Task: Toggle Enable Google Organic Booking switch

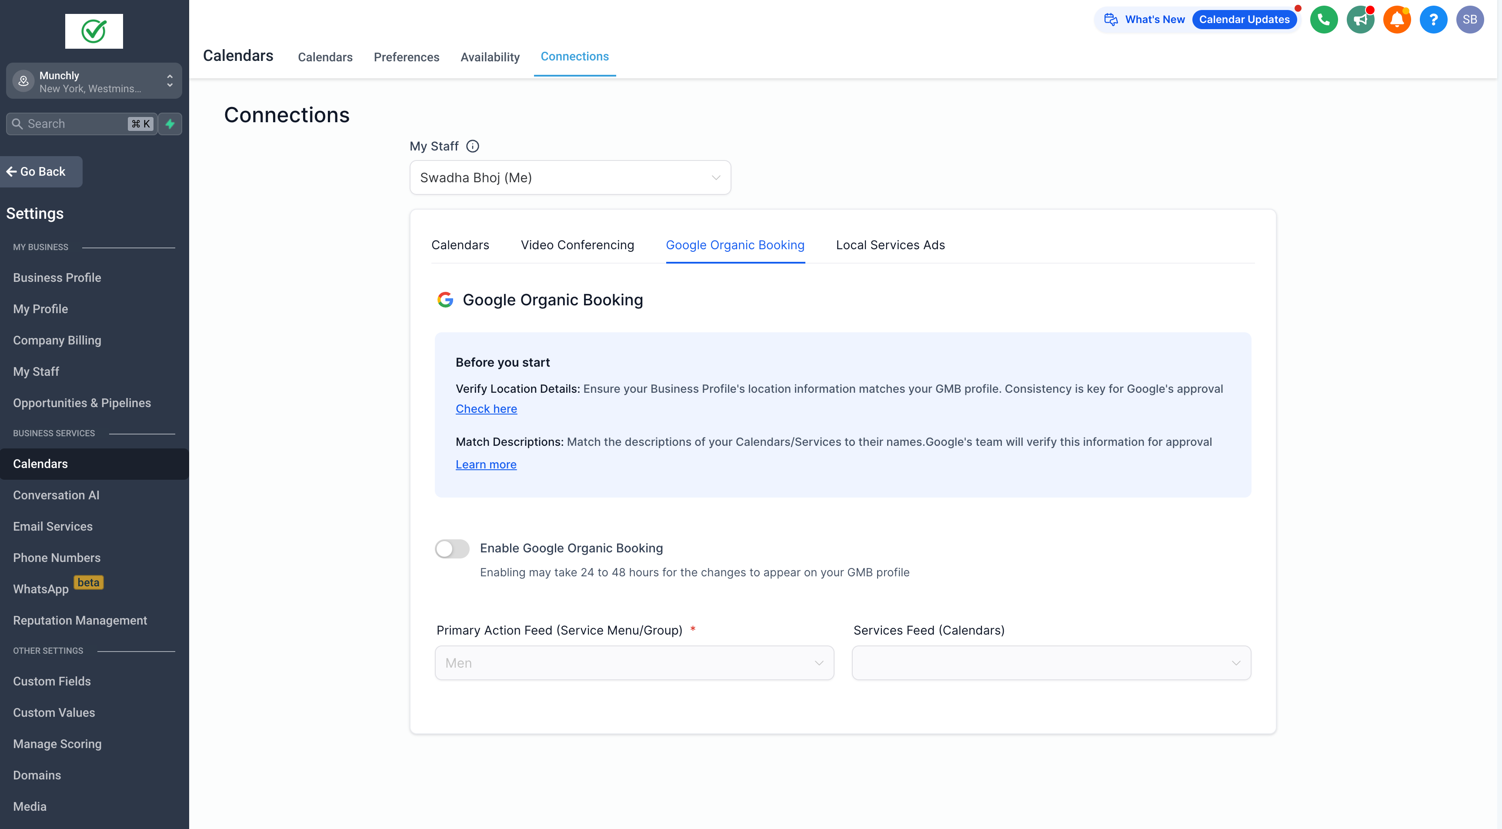Action: tap(452, 548)
